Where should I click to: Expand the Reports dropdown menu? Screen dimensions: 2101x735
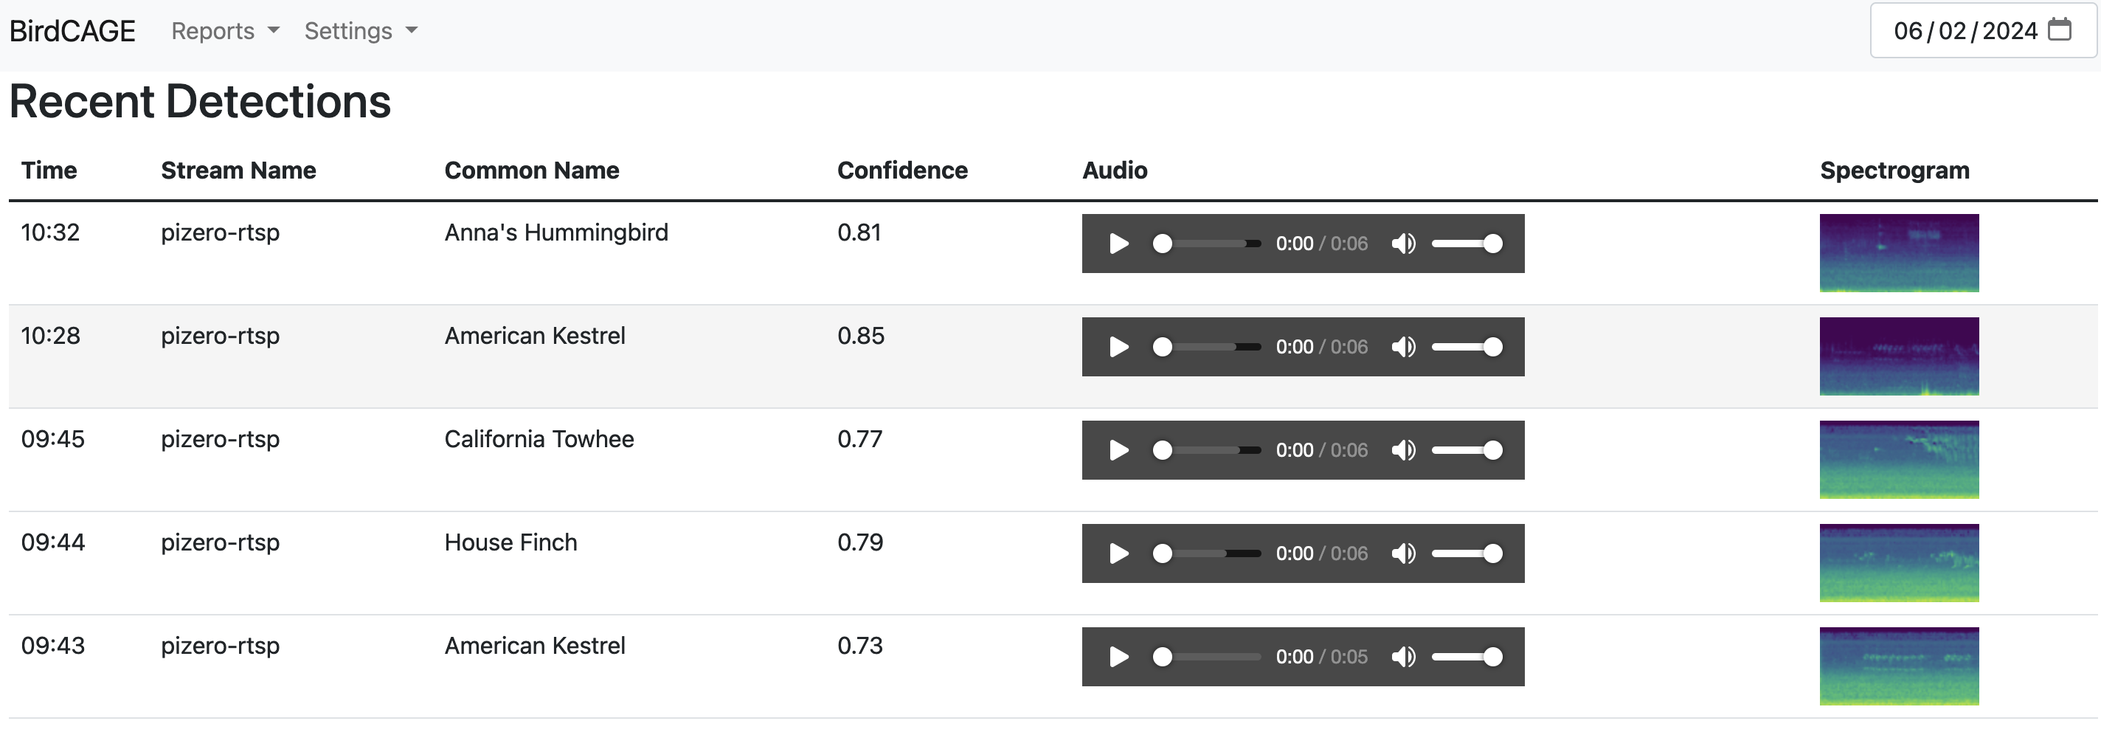pyautogui.click(x=225, y=31)
